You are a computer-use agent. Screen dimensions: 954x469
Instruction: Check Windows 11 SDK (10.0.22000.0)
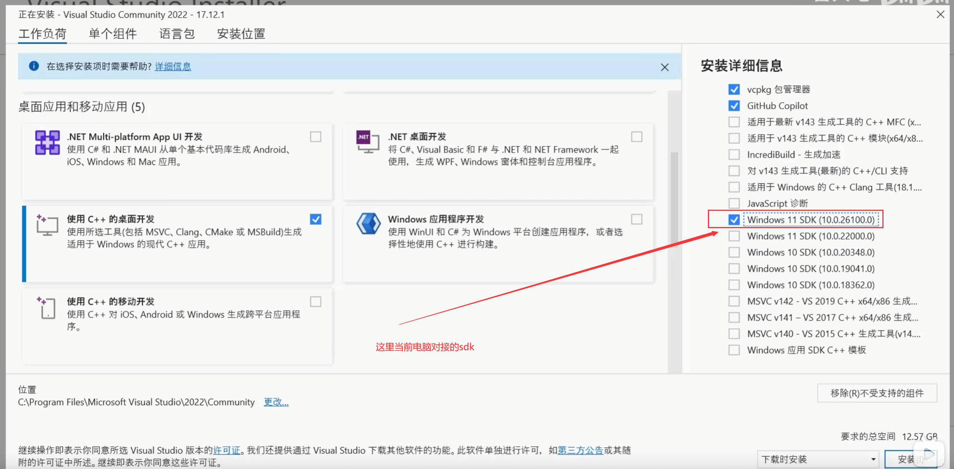pos(734,236)
